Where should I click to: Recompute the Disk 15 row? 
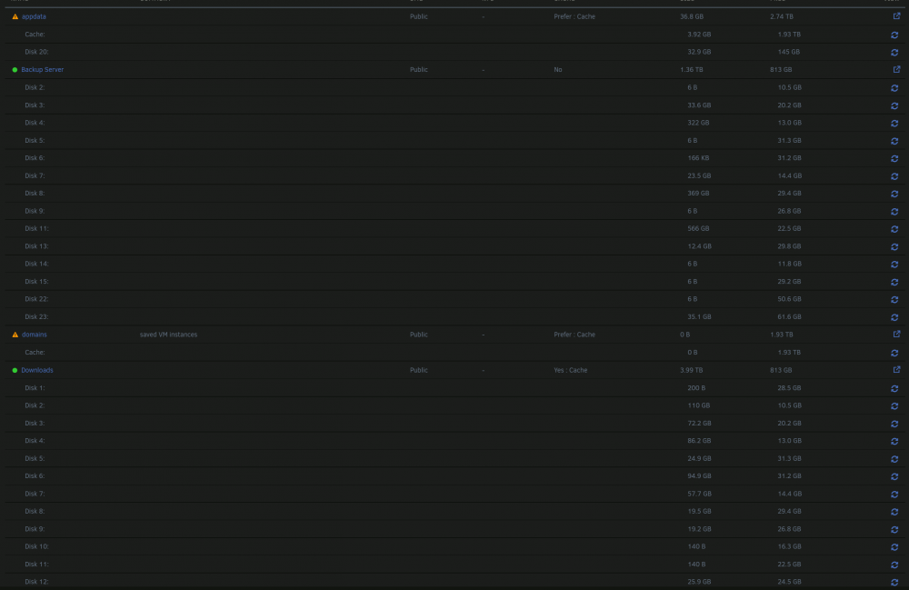click(894, 282)
